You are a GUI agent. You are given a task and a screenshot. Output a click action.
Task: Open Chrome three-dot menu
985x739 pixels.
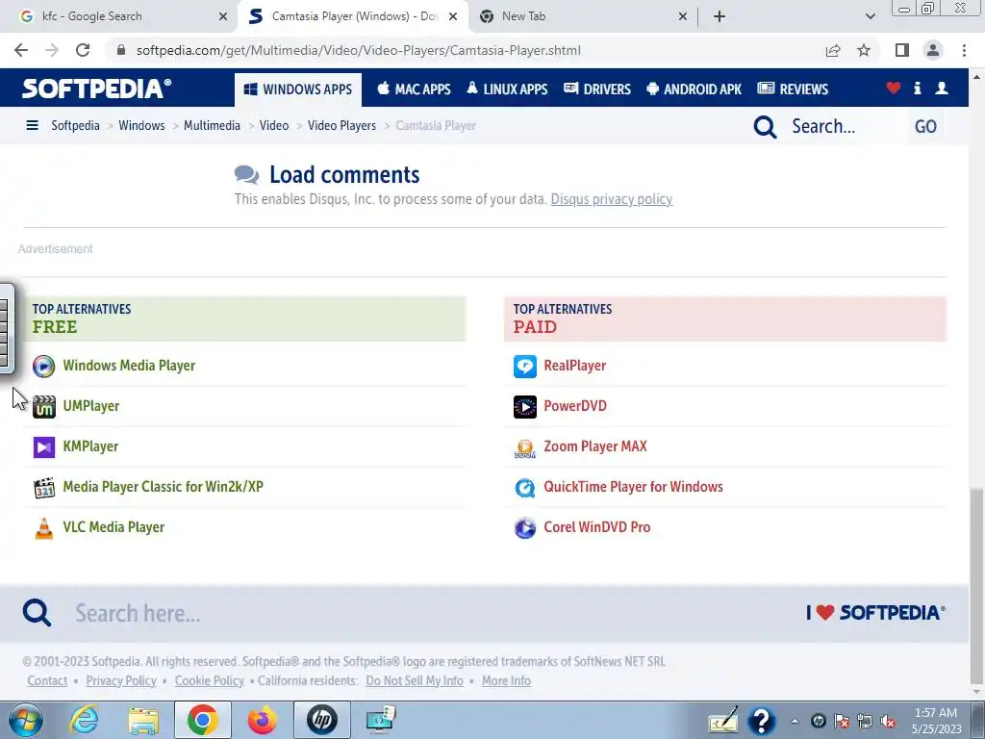[x=964, y=50]
